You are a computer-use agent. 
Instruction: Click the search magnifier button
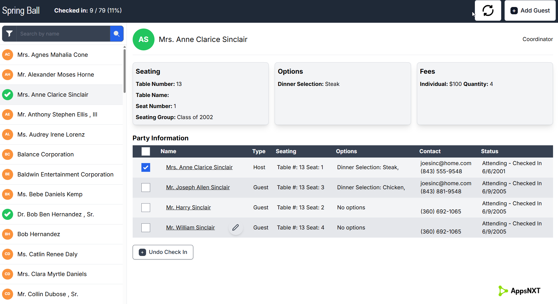(117, 34)
